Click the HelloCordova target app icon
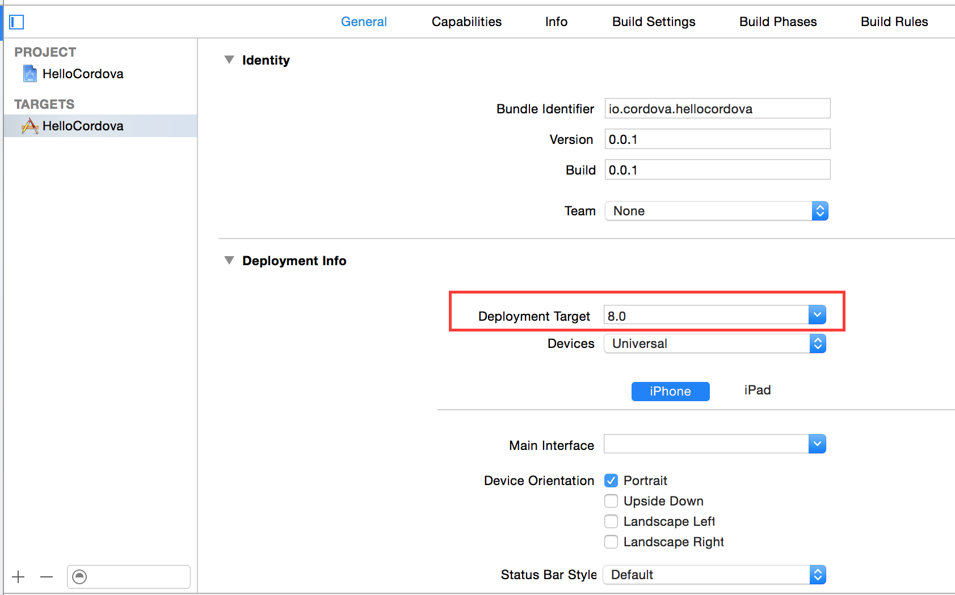Image resolution: width=955 pixels, height=595 pixels. (x=30, y=126)
